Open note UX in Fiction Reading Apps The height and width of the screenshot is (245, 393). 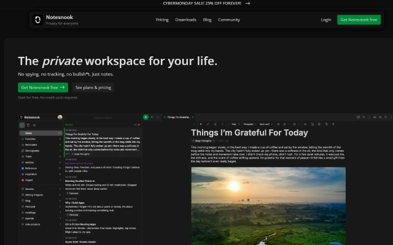pos(103,227)
